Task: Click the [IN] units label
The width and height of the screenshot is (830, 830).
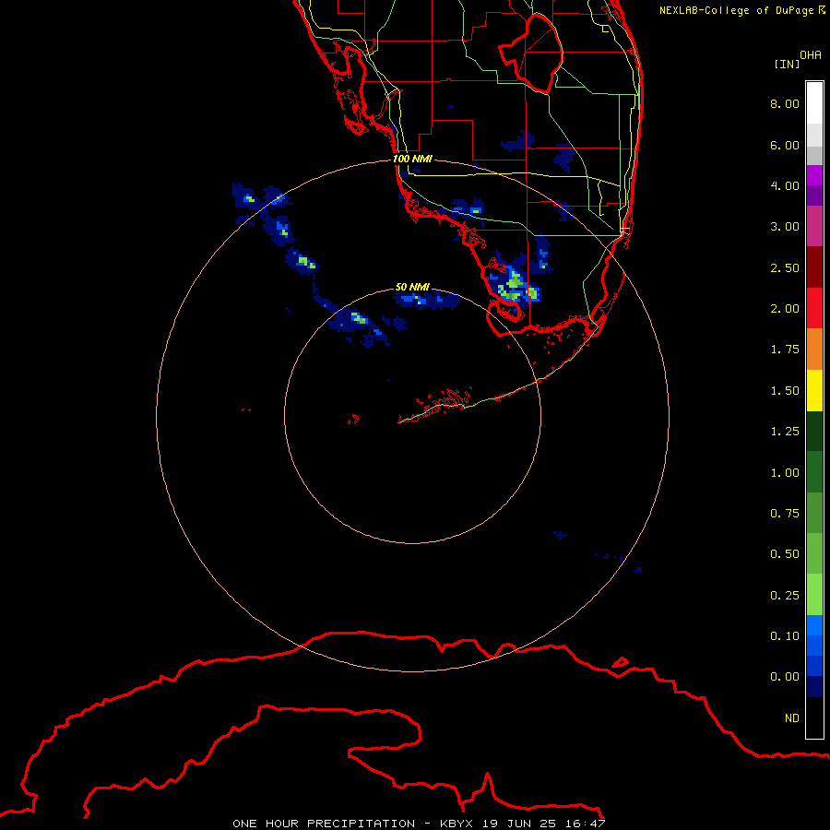Action: (x=787, y=64)
